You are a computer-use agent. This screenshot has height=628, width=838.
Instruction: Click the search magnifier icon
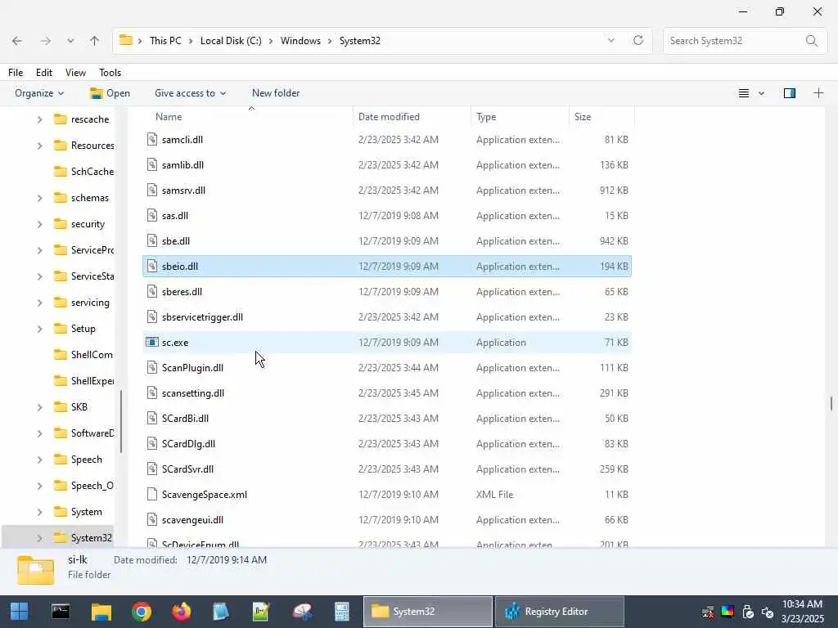click(811, 41)
